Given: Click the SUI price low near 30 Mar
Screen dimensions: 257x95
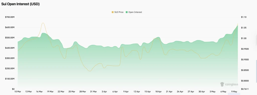Looking at the screenshot, I should [x=90, y=71].
